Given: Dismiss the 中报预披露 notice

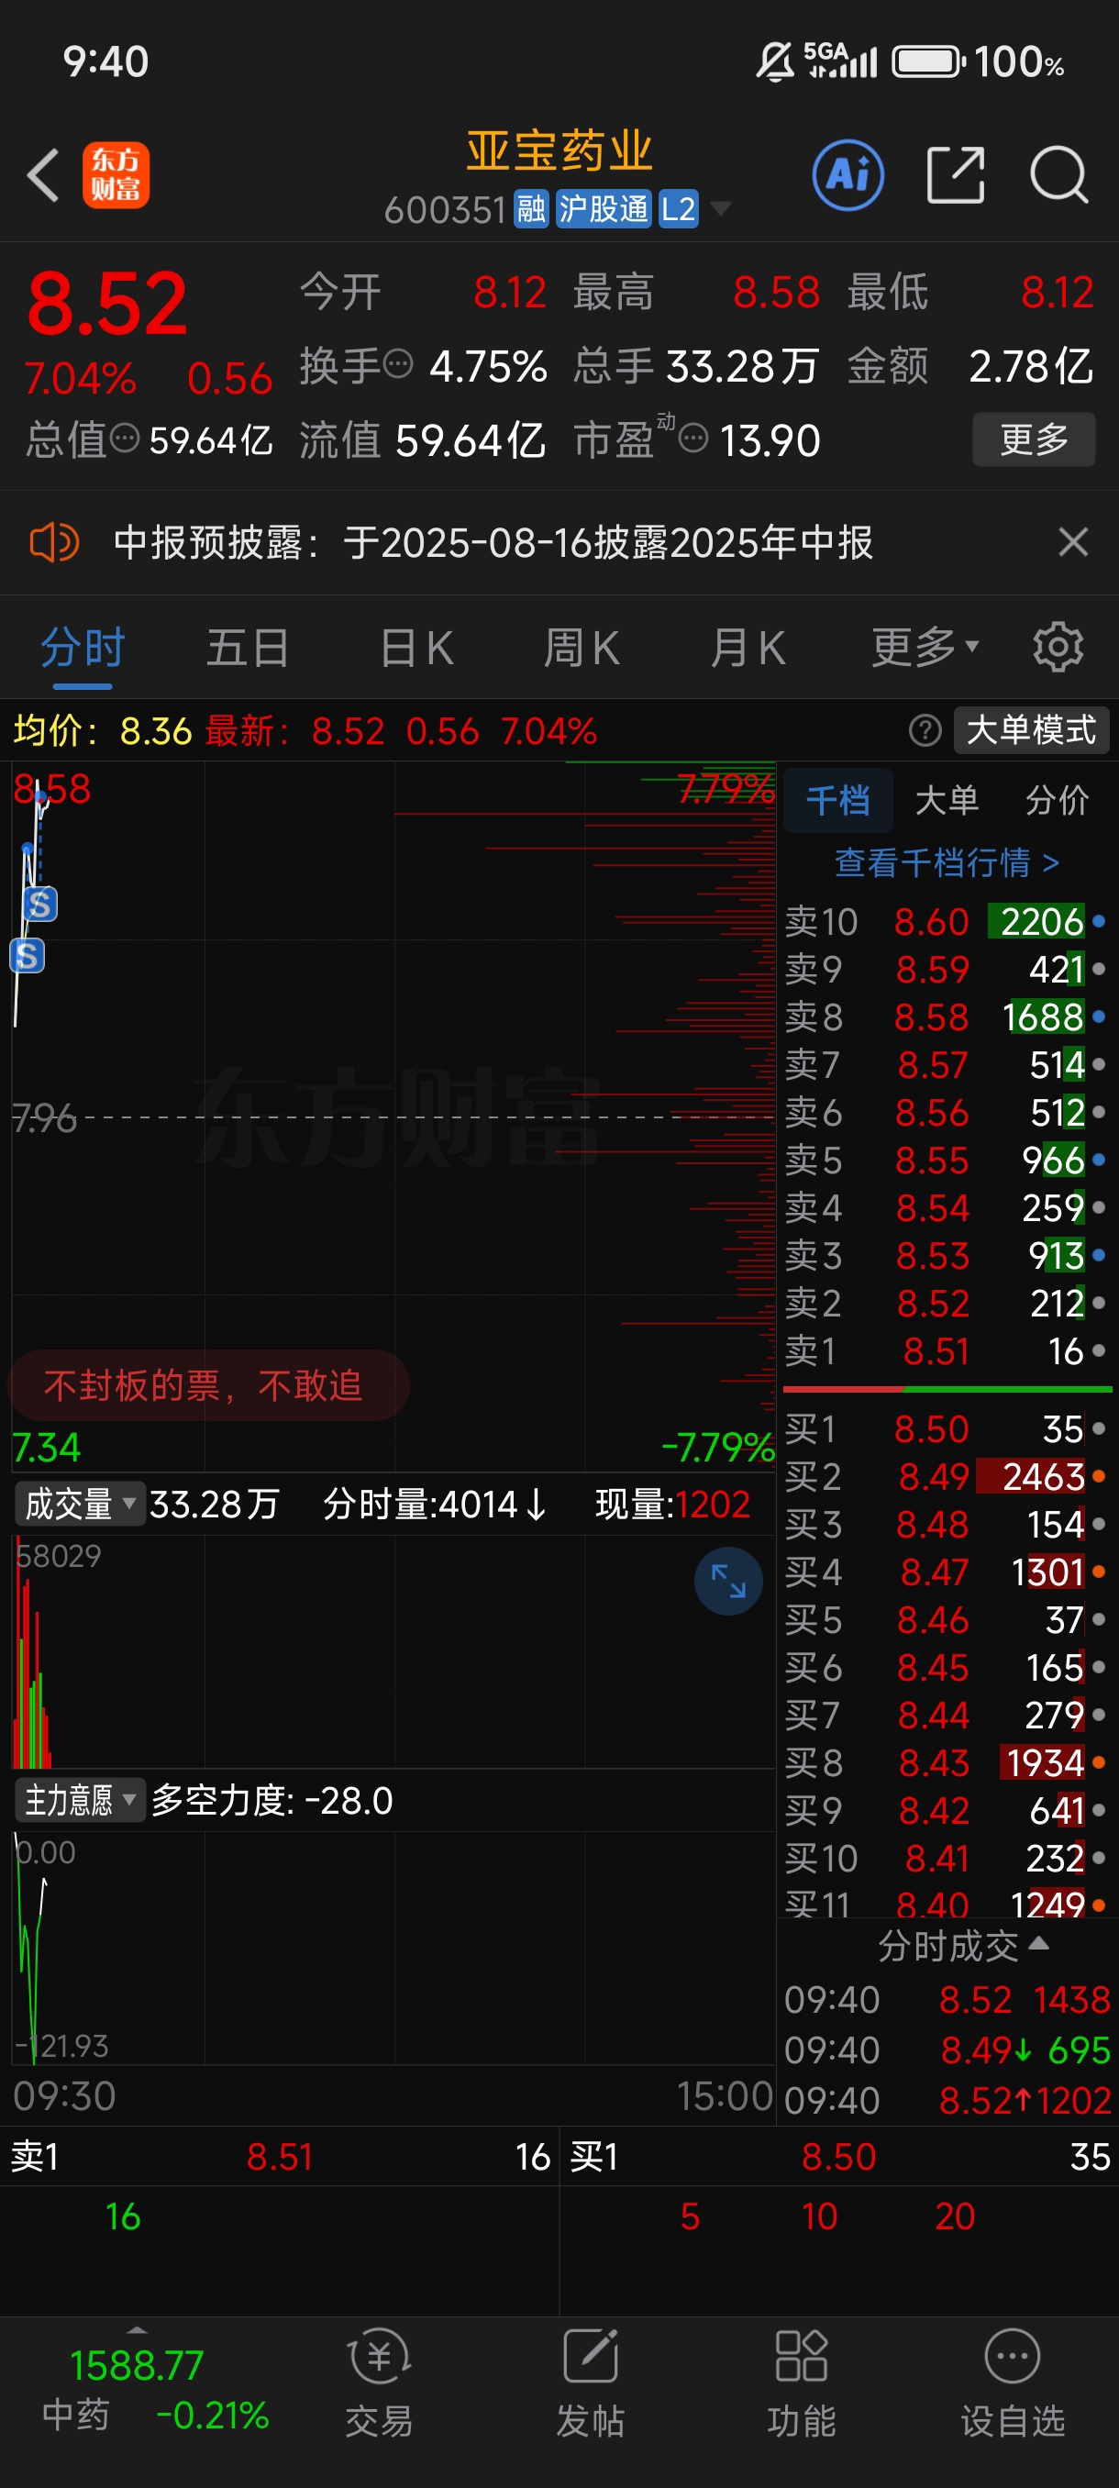Looking at the screenshot, I should click(1072, 542).
